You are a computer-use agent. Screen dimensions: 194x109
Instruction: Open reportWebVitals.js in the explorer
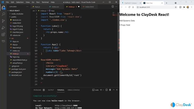tap(20, 60)
